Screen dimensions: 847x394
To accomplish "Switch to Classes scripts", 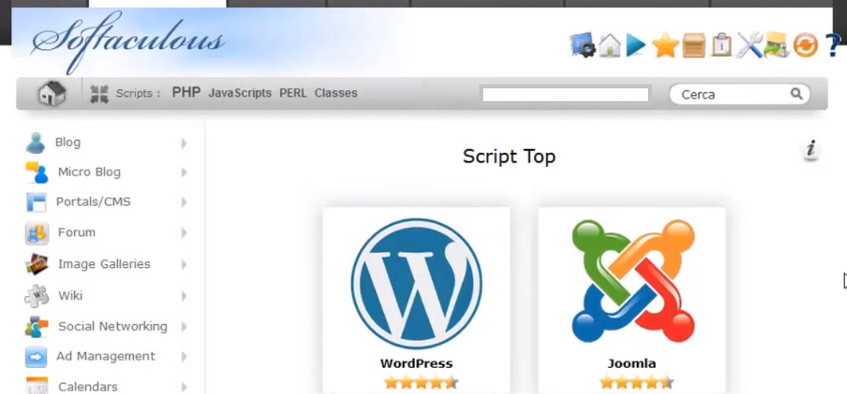I will pos(336,93).
